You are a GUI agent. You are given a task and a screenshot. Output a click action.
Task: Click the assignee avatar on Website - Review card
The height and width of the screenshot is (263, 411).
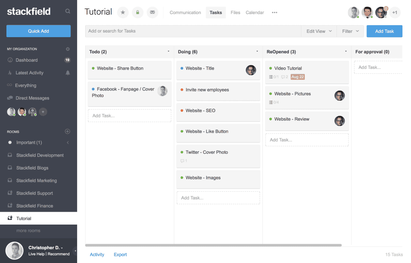340,121
